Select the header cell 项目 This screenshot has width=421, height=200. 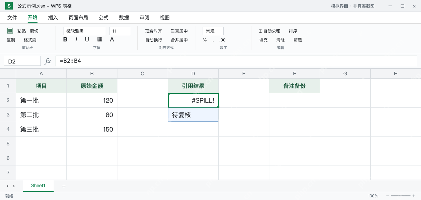click(x=41, y=86)
